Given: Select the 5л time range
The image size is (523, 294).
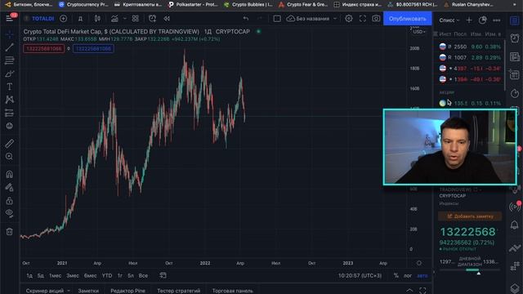Looking at the screenshot, I should tap(131, 276).
